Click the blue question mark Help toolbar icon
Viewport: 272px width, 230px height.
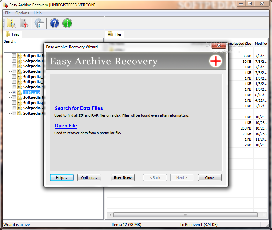click(x=55, y=23)
